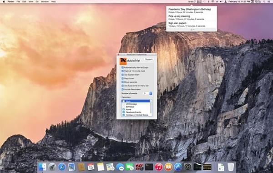Open the Help menu
The height and width of the screenshot is (173, 273).
[x=53, y=1]
